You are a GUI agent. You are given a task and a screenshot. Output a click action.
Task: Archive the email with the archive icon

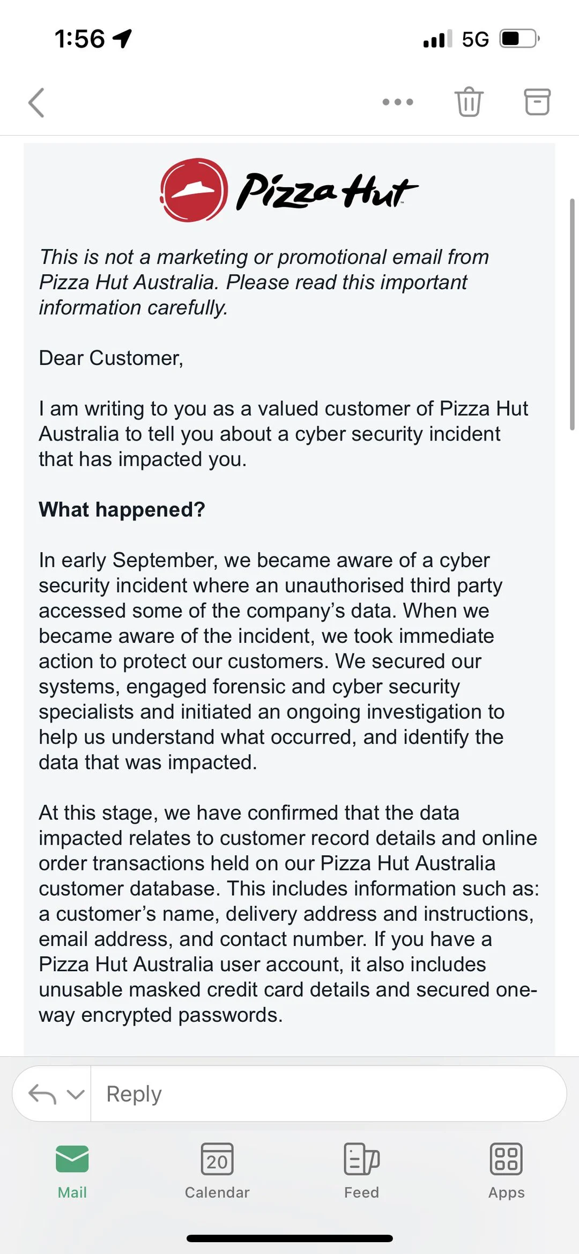(x=536, y=101)
